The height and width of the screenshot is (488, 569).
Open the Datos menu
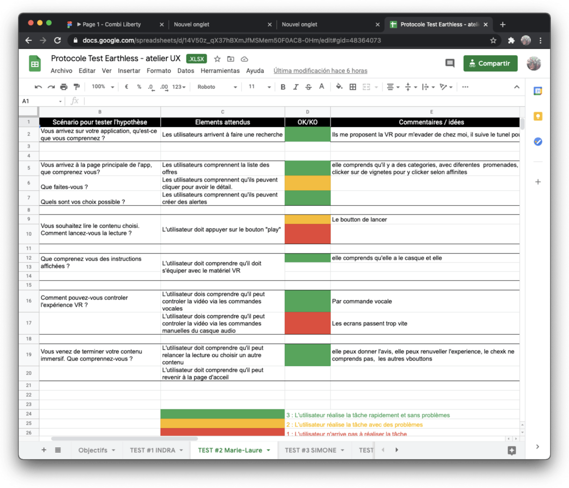pyautogui.click(x=186, y=71)
